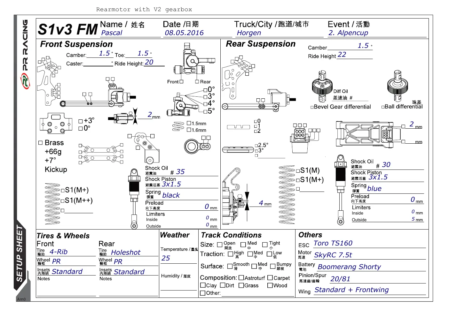Check the Grass composition box
This screenshot has width=449, height=317.
coord(241,285)
